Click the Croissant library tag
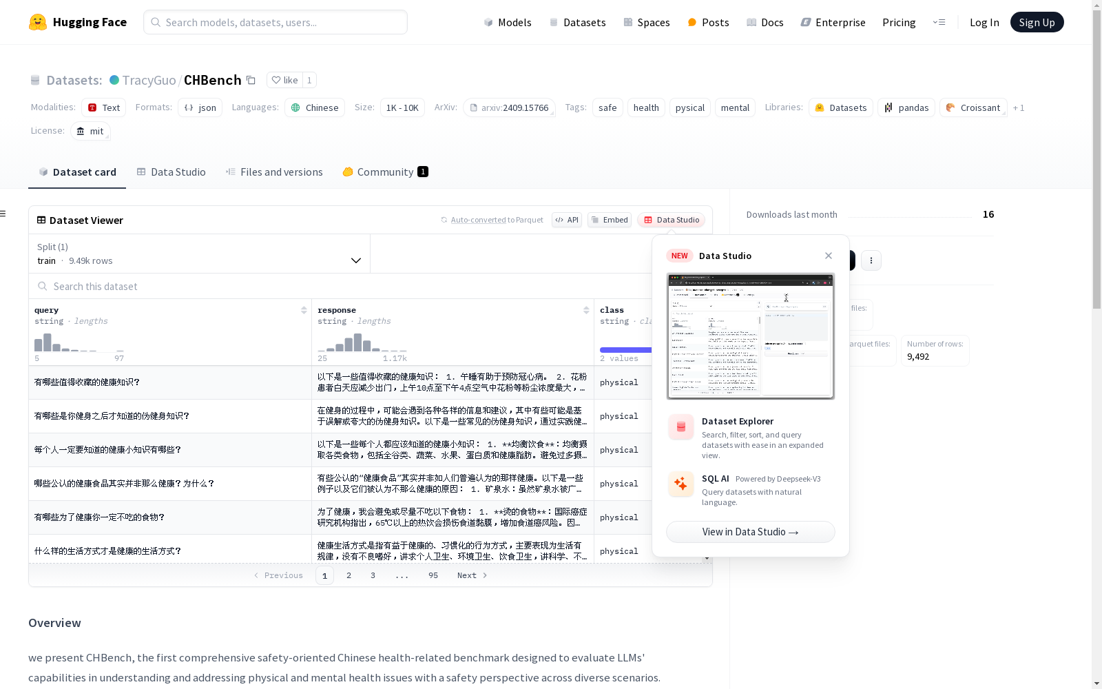The height and width of the screenshot is (689, 1102). click(x=973, y=107)
